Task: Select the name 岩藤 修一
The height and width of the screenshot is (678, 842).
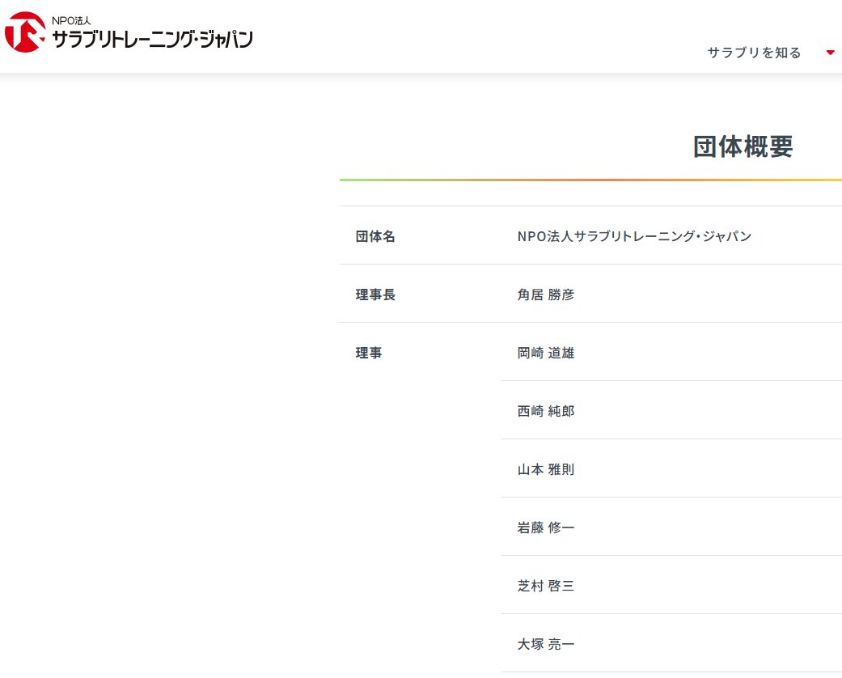Action: [546, 528]
